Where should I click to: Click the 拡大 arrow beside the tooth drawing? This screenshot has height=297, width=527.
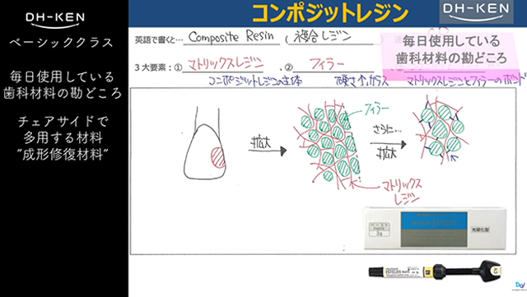click(267, 151)
